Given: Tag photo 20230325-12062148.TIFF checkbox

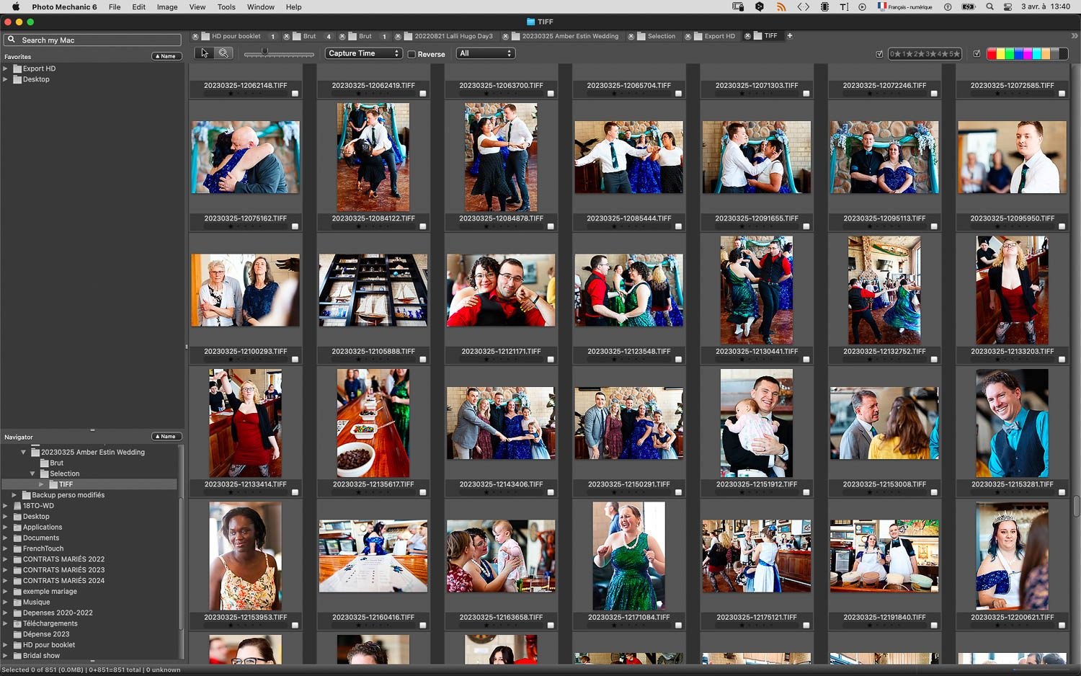Looking at the screenshot, I should (295, 94).
